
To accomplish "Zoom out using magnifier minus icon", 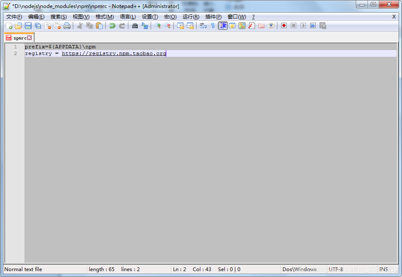I will coord(168,26).
